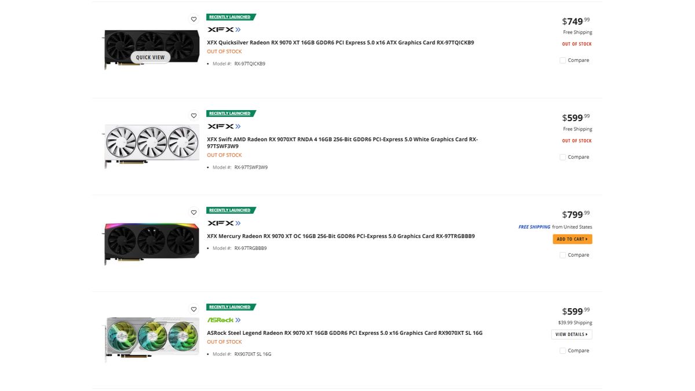
Task: Click Add to Cart for the XFX Mercury
Action: pyautogui.click(x=572, y=239)
